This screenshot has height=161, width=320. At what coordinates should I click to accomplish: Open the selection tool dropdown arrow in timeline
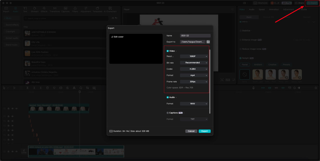(8, 88)
